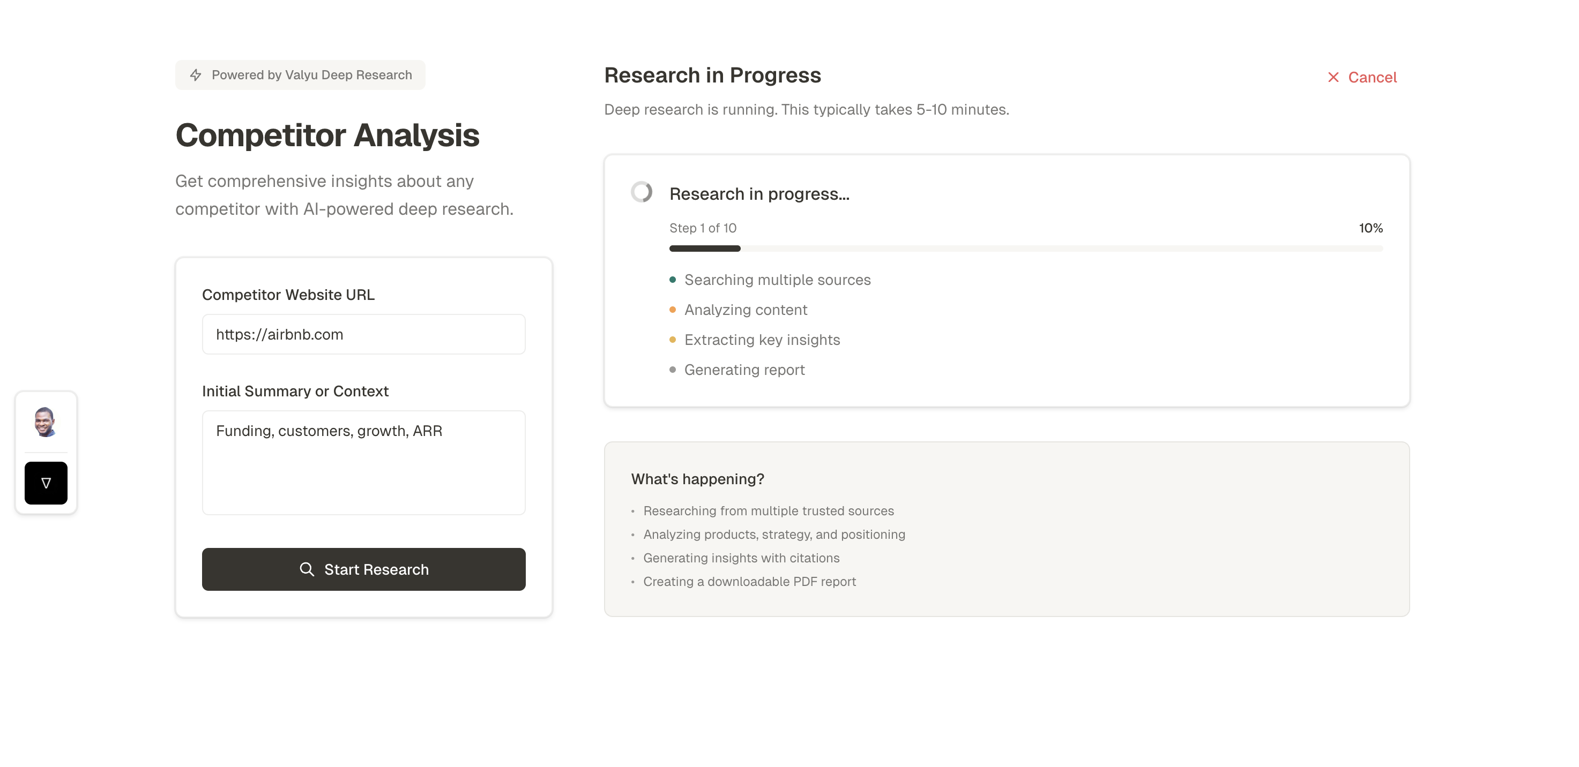This screenshot has height=767, width=1579.
Task: Open the floating avatar widget panel
Action: click(46, 423)
